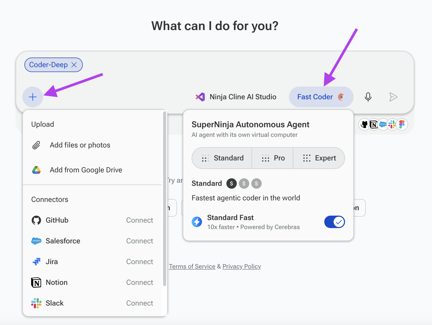Click the Slack badge in the connector row
The width and height of the screenshot is (432, 325).
(x=393, y=125)
